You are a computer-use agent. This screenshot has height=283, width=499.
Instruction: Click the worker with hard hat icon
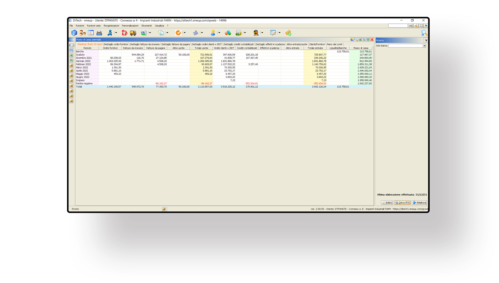click(x=213, y=33)
